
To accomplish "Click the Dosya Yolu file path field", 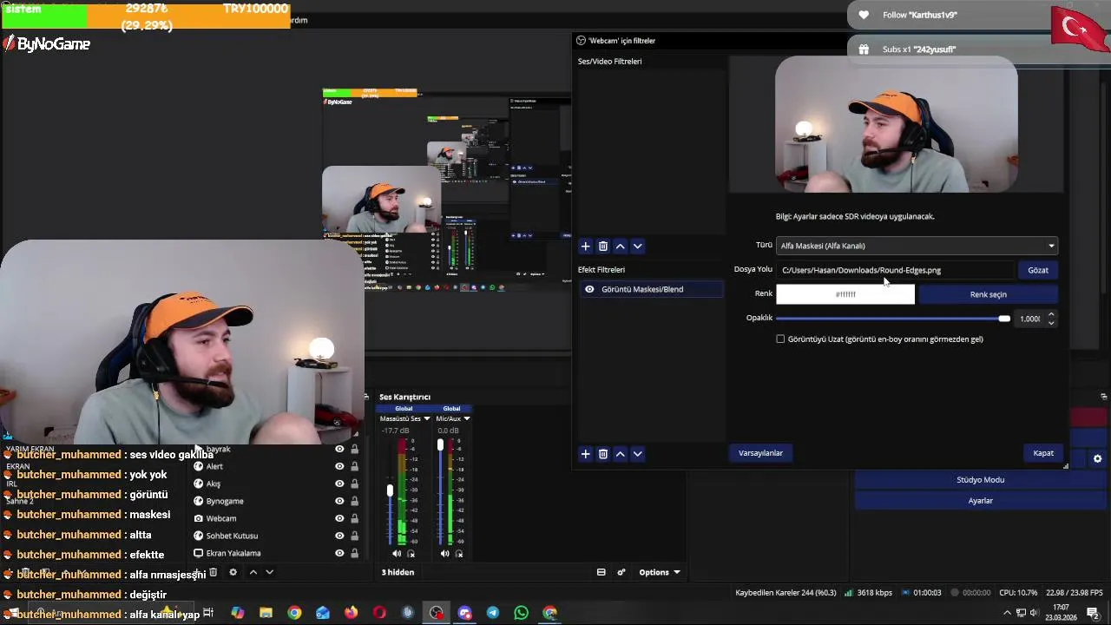I will [x=895, y=270].
